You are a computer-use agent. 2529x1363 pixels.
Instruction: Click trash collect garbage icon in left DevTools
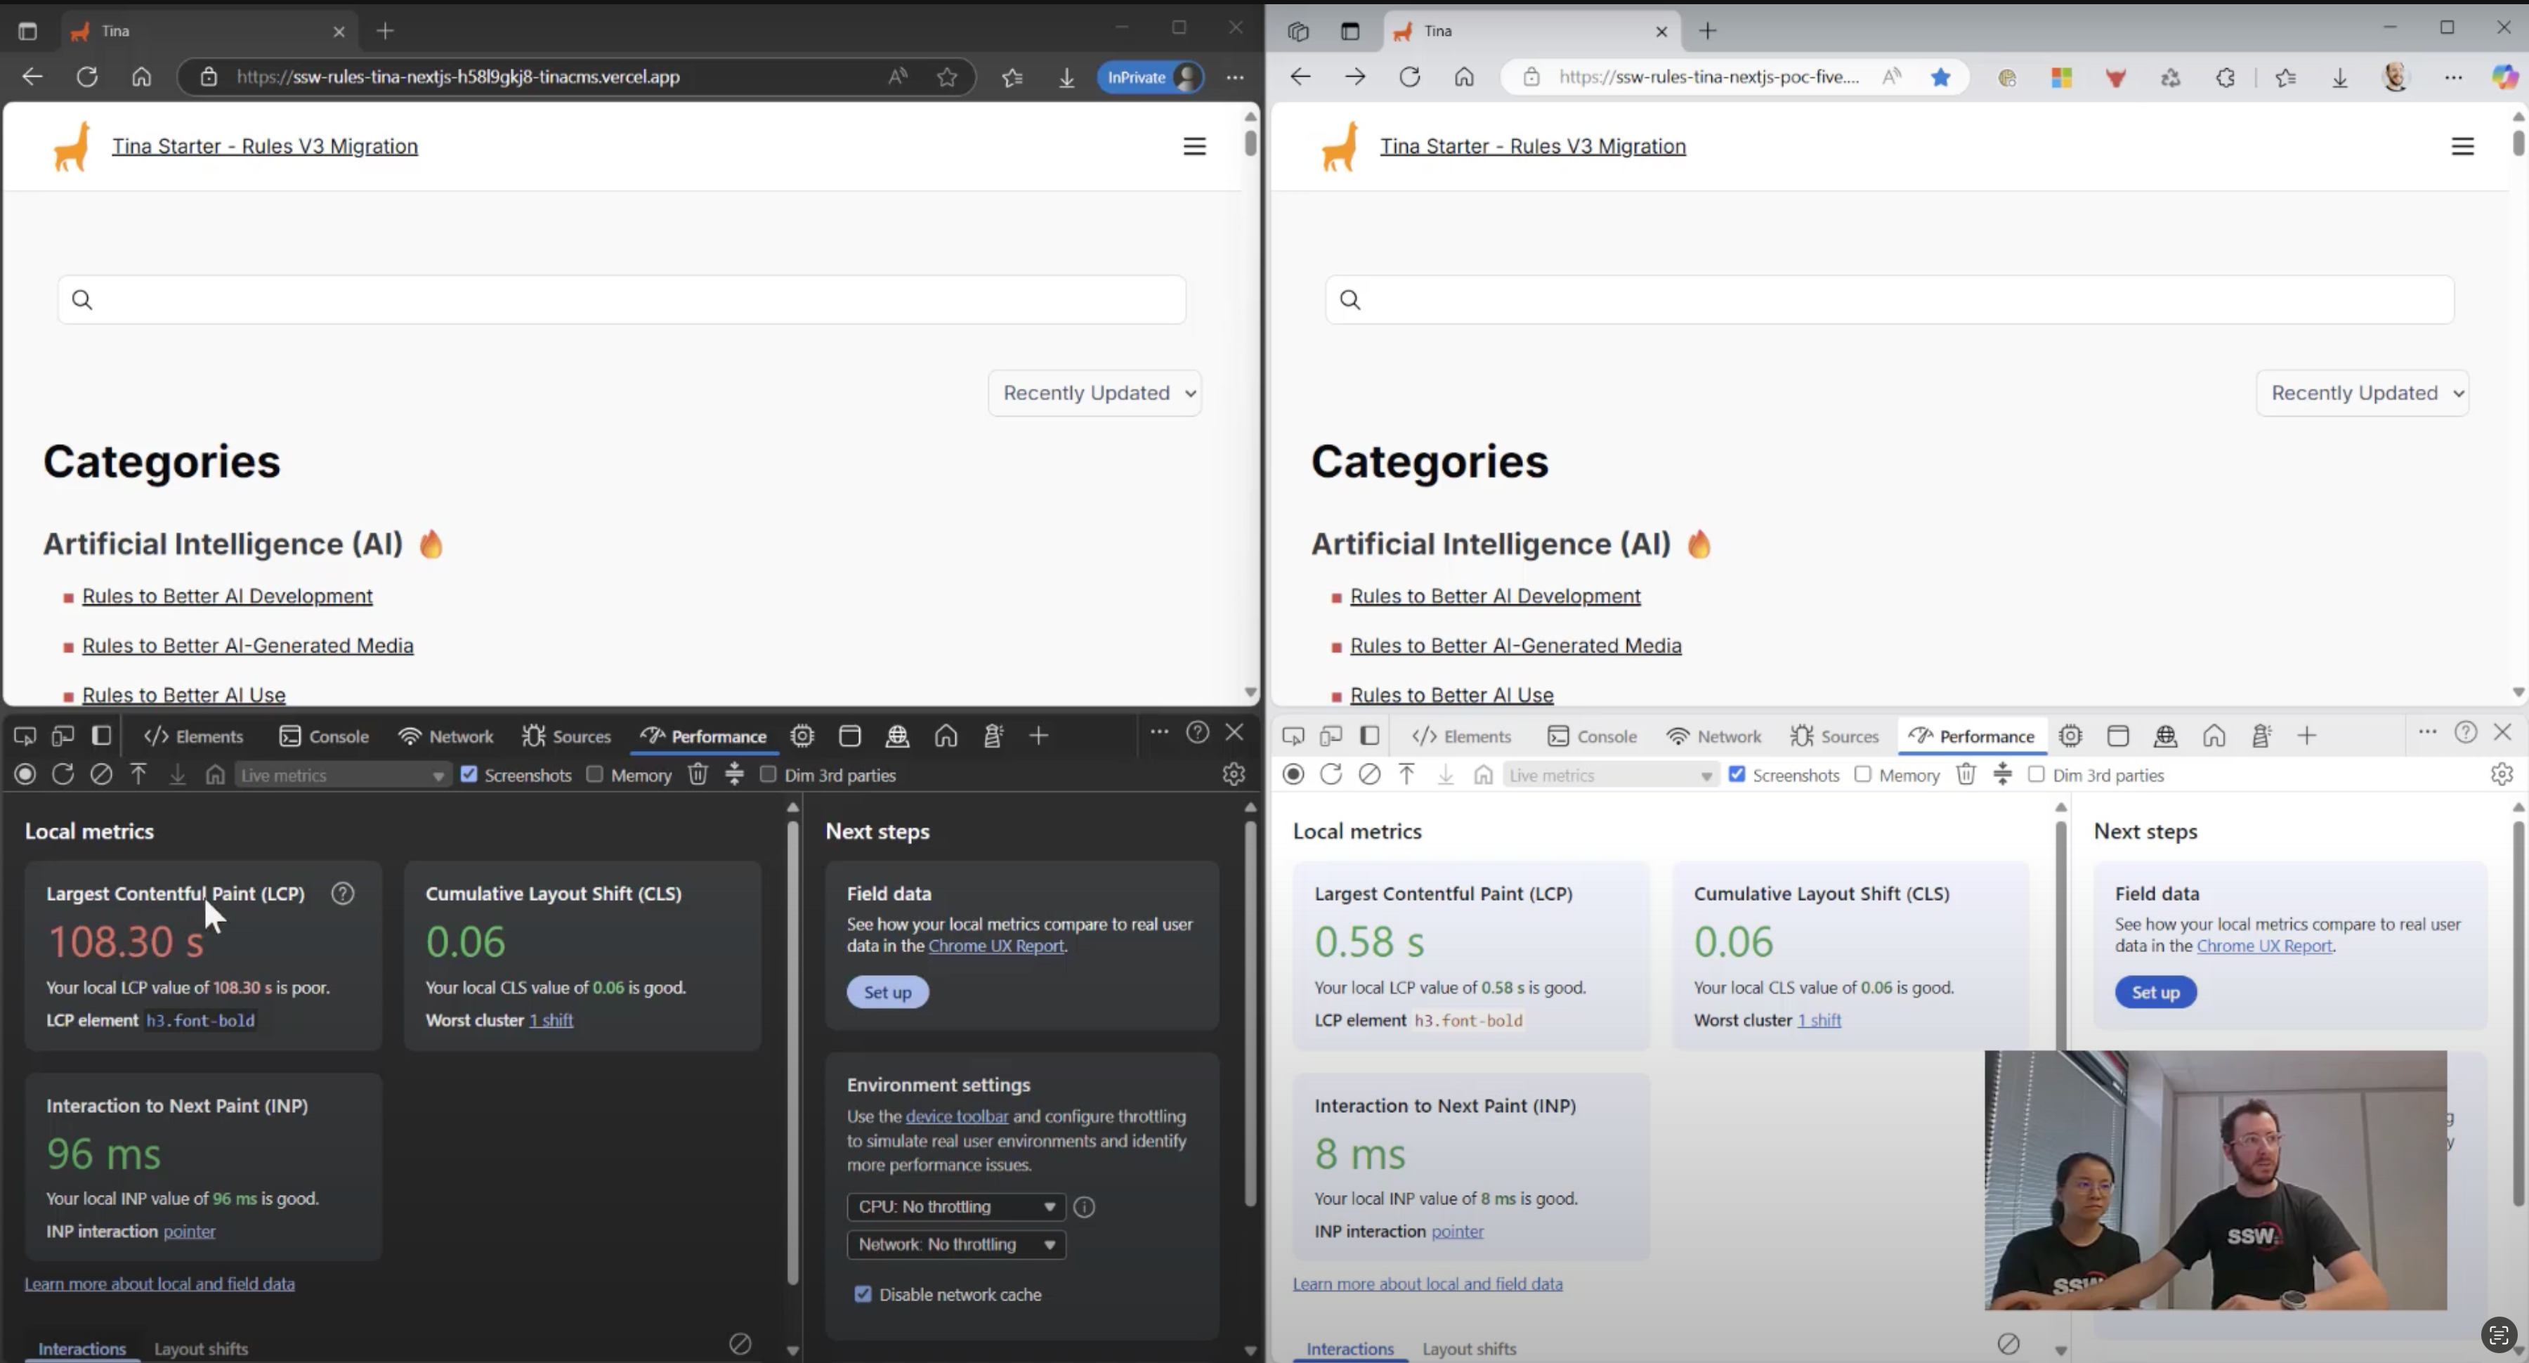(697, 775)
